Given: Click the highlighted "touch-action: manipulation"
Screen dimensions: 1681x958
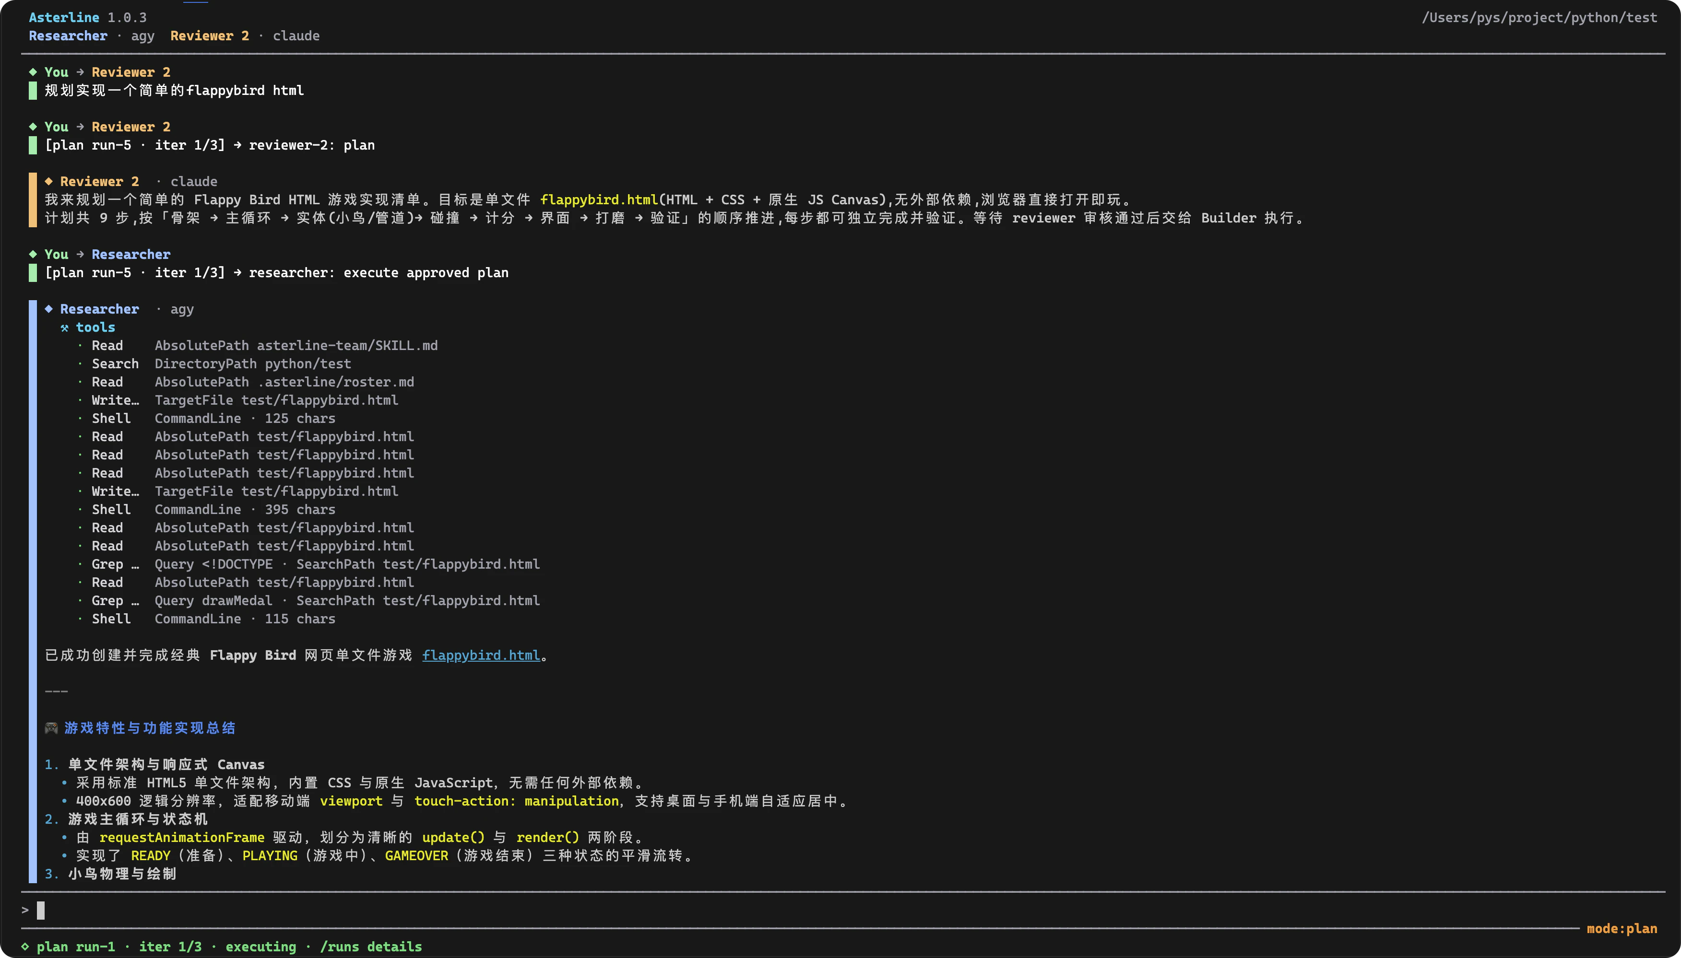Looking at the screenshot, I should click(517, 801).
